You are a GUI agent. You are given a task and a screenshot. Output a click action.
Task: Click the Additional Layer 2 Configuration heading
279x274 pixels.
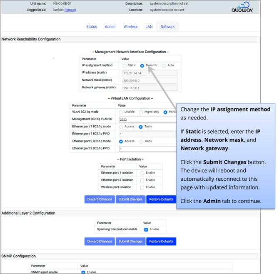pos(28,213)
